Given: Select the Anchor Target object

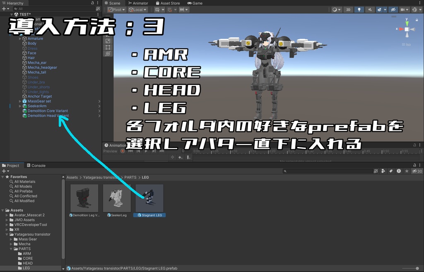Looking at the screenshot, I should (x=40, y=96).
